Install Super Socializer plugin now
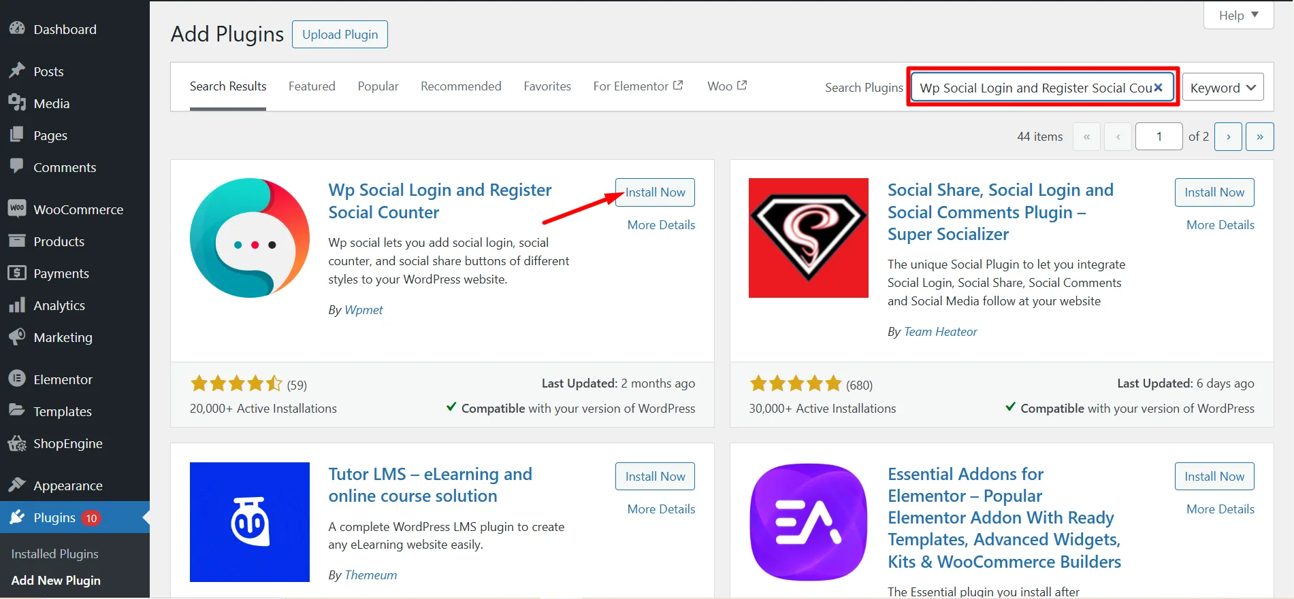 (x=1214, y=192)
